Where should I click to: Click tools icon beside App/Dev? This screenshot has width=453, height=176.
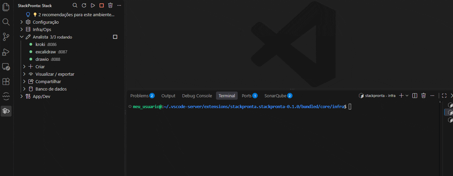pos(28,96)
